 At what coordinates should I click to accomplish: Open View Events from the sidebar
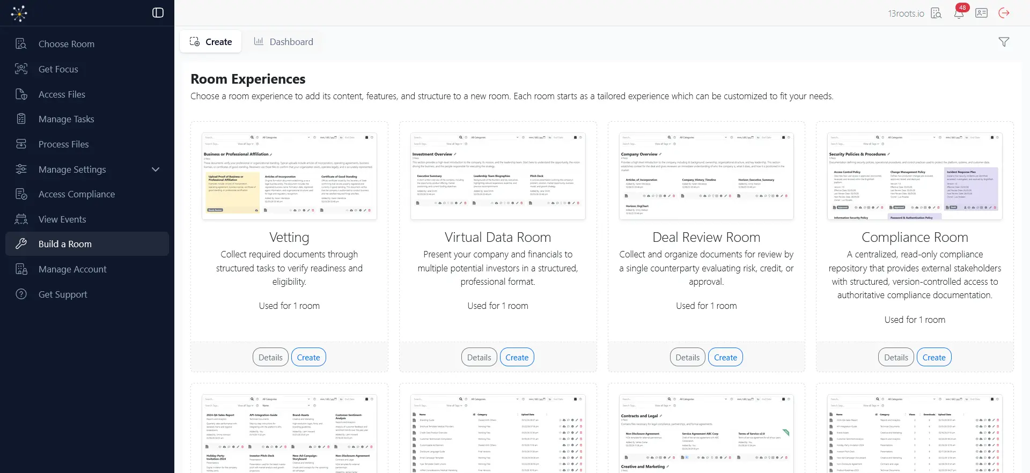(x=87, y=219)
